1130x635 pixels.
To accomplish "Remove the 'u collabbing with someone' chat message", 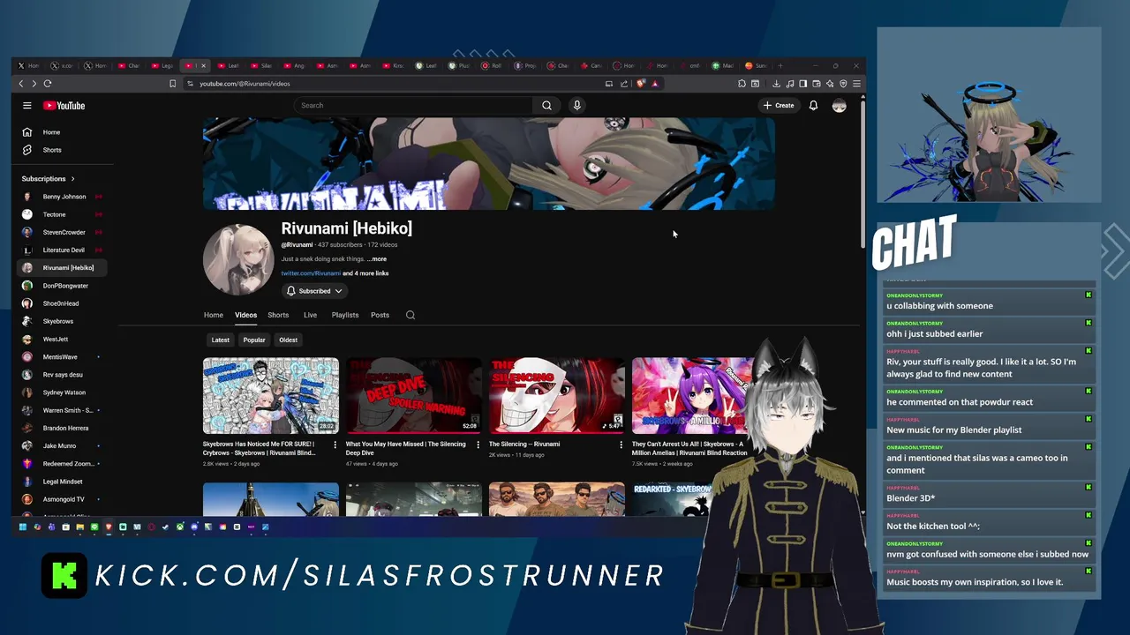I will pyautogui.click(x=1089, y=295).
